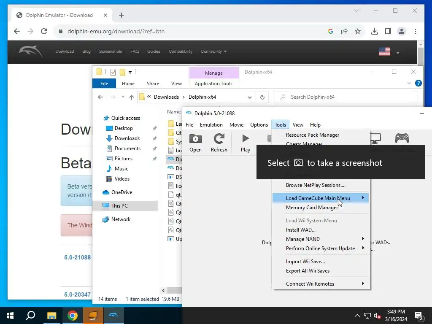The image size is (432, 324).
Task: Open the Help menu in Dolphin
Action: [315, 125]
